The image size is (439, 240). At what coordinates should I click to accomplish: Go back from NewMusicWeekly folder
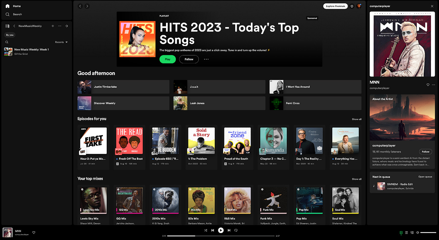[x=14, y=26]
